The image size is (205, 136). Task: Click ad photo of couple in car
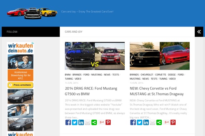[x=20, y=111]
